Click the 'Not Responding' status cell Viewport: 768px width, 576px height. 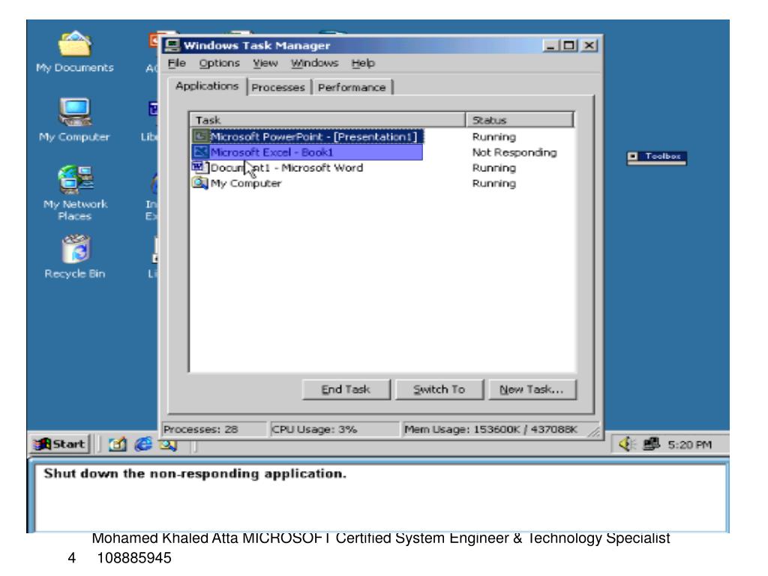click(514, 152)
